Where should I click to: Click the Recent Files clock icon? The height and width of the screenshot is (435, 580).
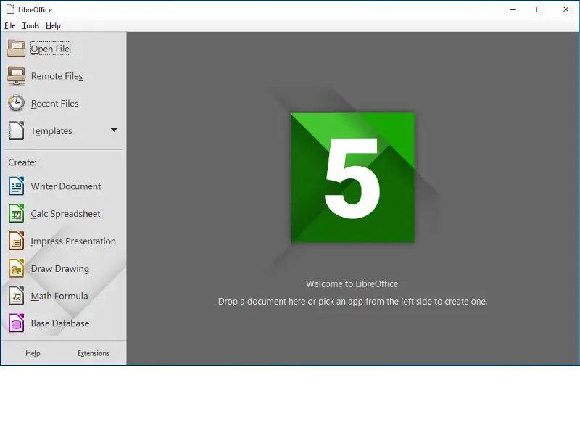[x=16, y=103]
